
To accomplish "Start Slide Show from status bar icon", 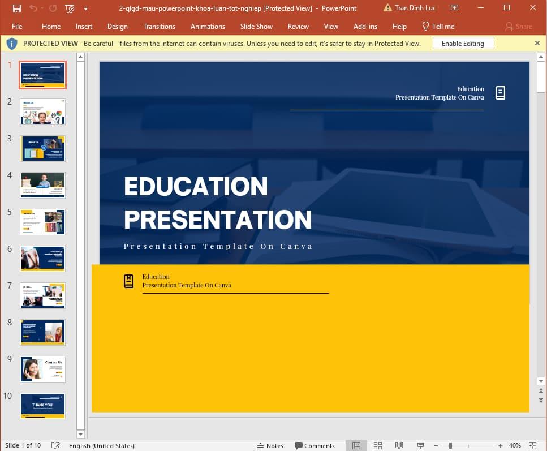I will tap(420, 445).
